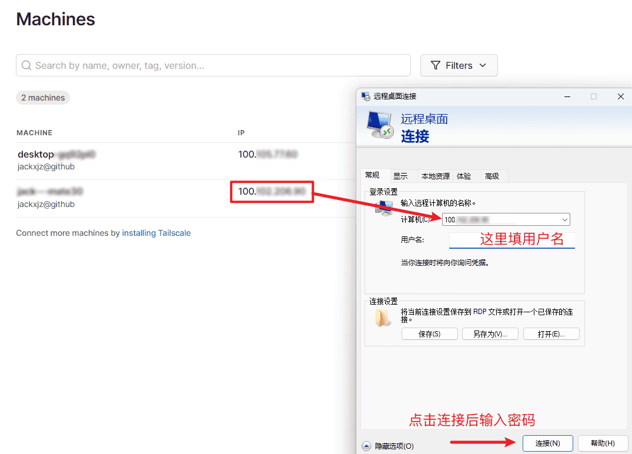The height and width of the screenshot is (454, 632).
Task: Minimize the 远程桌面连接 window
Action: pyautogui.click(x=567, y=96)
